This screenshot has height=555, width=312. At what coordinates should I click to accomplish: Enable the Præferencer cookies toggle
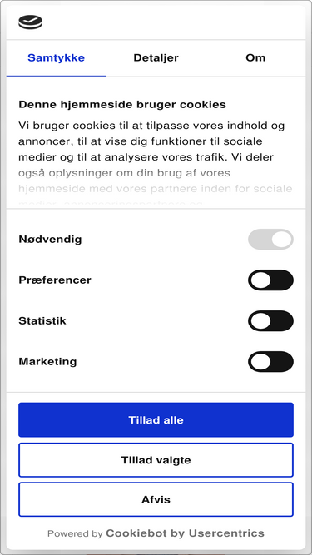tap(270, 280)
